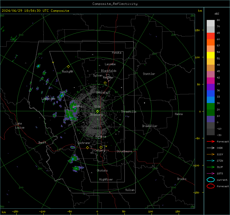230x215 pixels.
Task: Click the Ponoka town label
Action: [117, 53]
